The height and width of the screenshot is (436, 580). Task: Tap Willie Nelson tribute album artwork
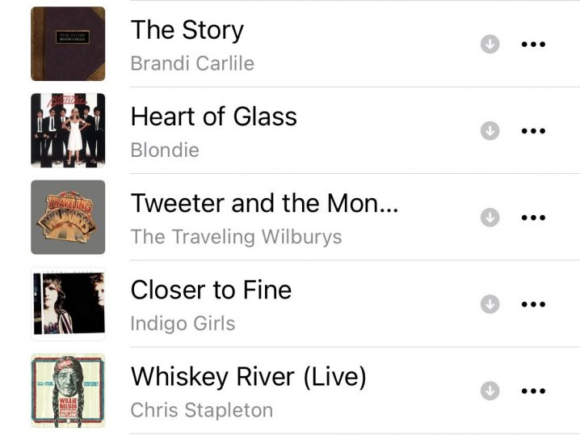68,391
